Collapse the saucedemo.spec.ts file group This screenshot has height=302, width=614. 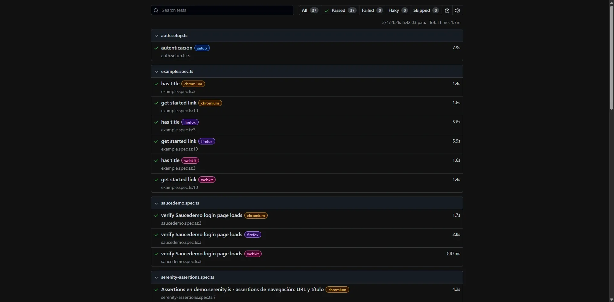156,203
